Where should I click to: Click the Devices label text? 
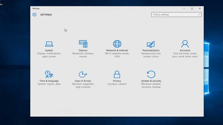(83, 50)
